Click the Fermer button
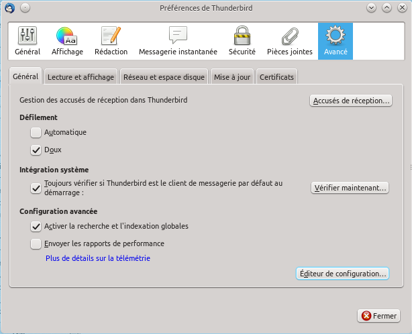This screenshot has width=412, height=334. point(378,316)
